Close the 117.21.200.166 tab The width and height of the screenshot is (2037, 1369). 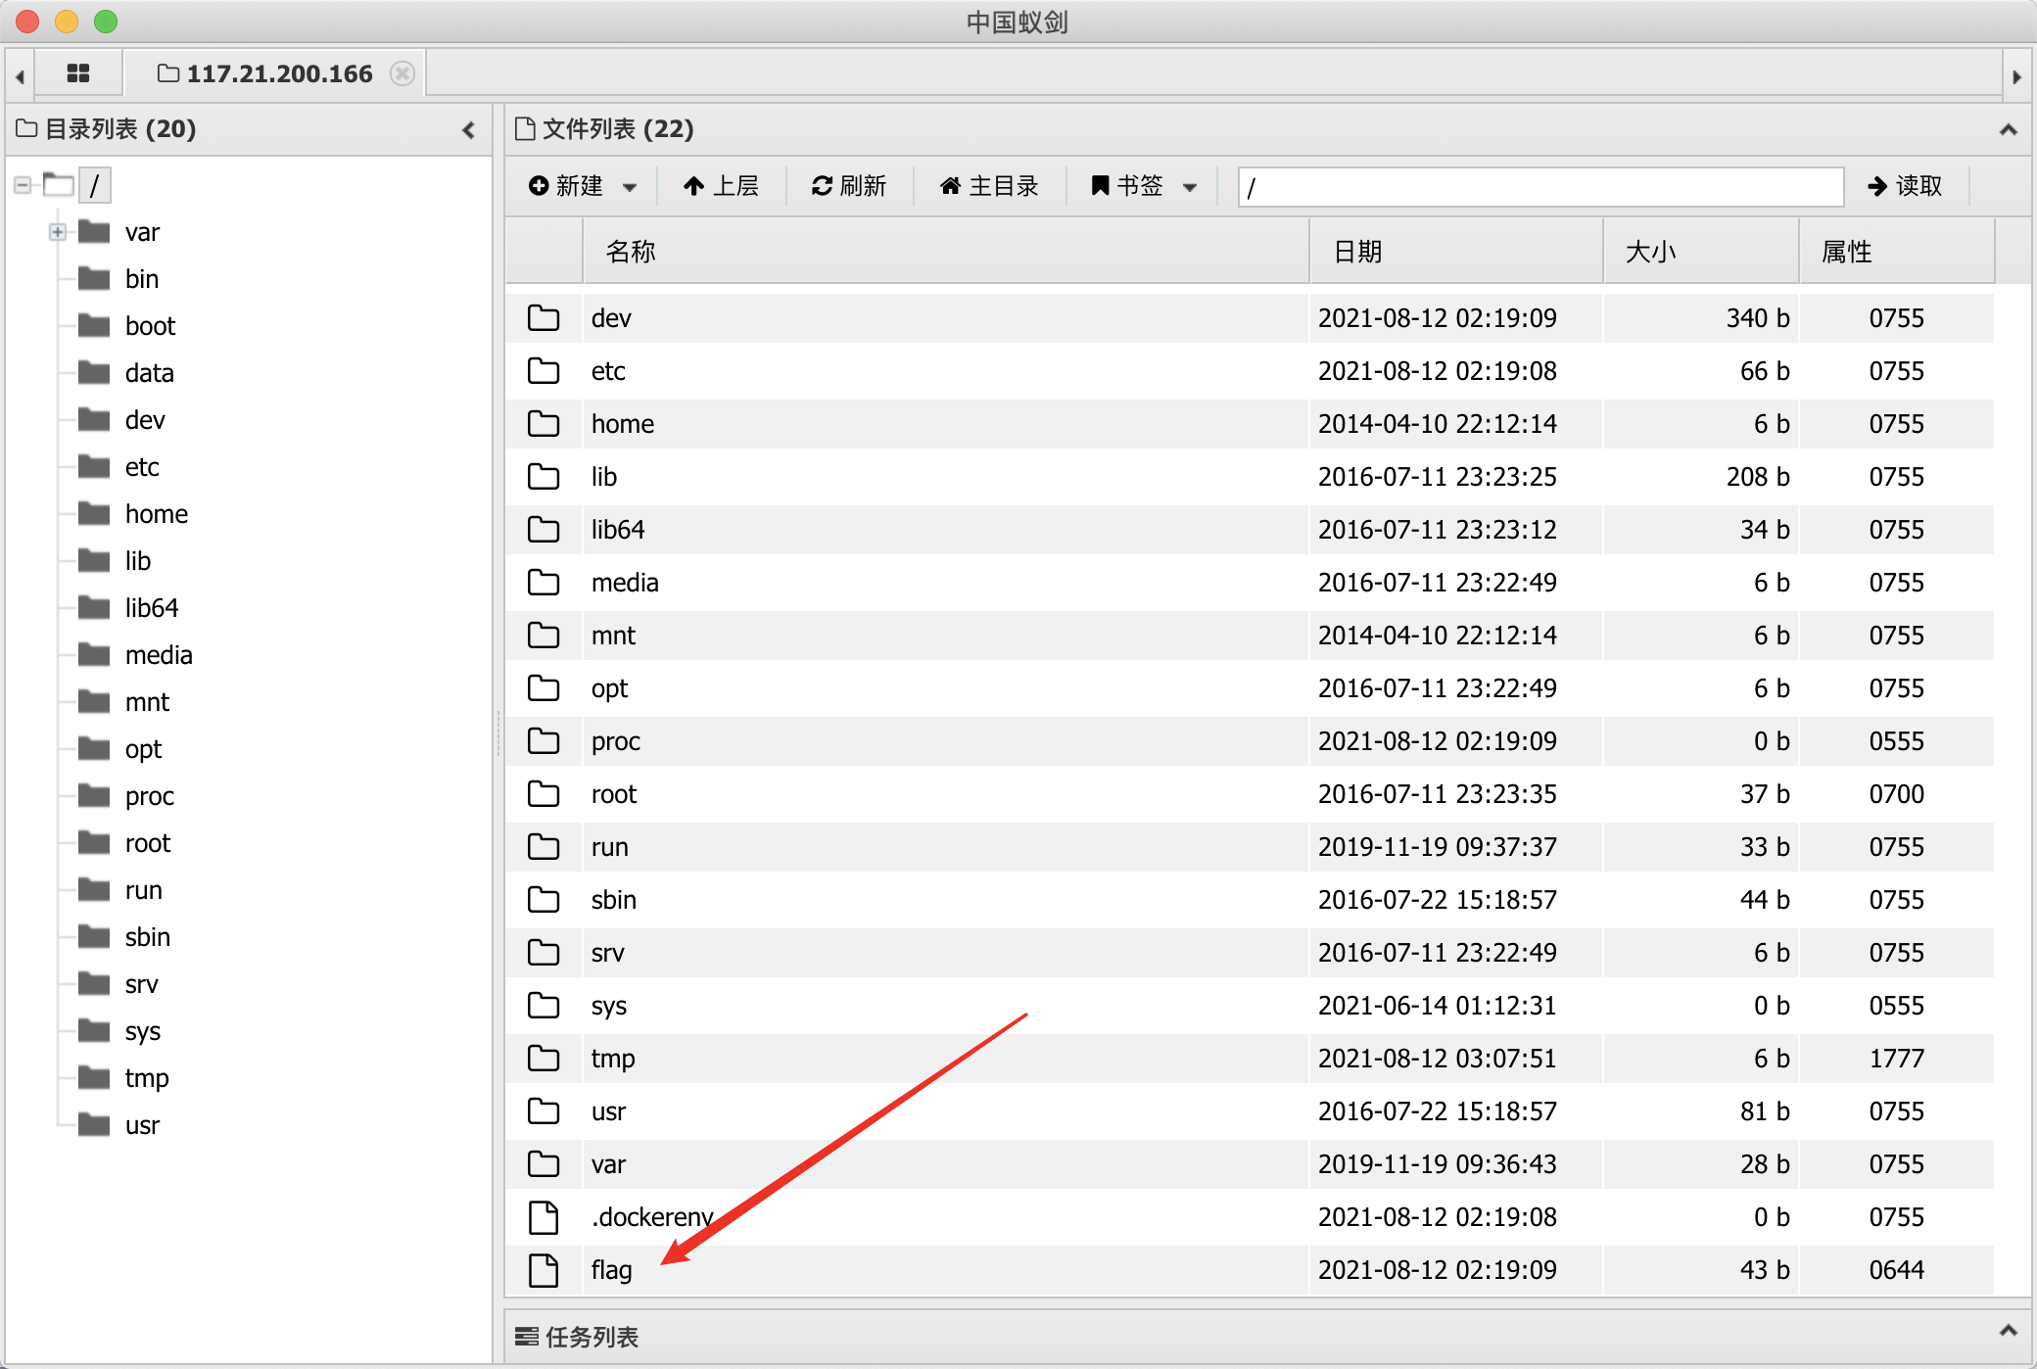(x=402, y=73)
